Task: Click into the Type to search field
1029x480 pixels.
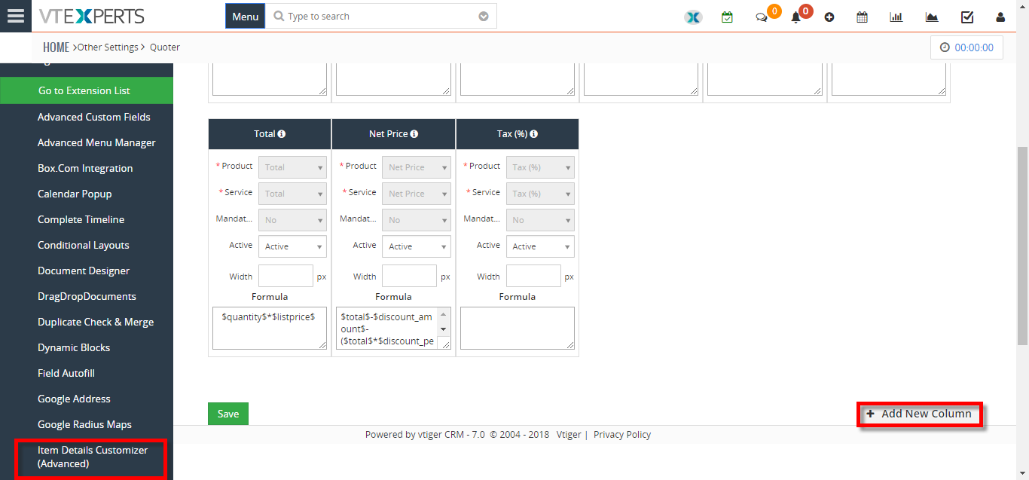Action: click(x=380, y=17)
